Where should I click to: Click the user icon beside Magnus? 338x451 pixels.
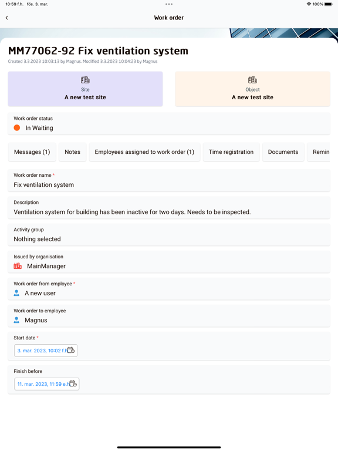point(16,320)
